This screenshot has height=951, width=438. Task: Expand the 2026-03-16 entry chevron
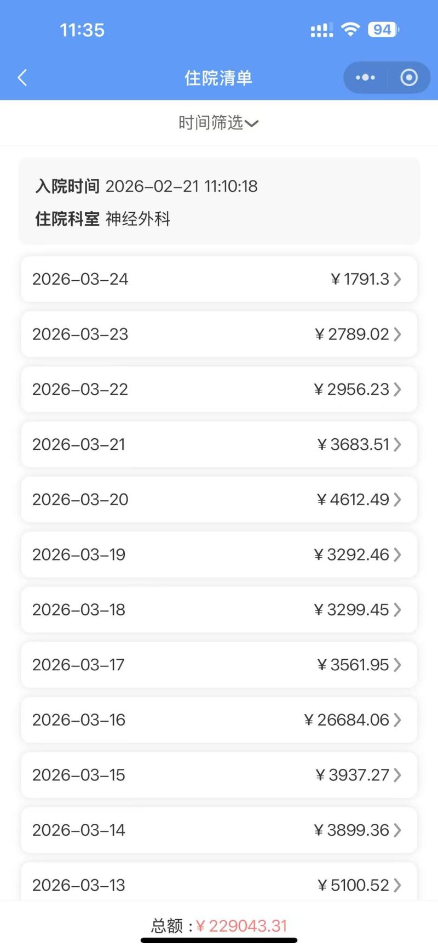[x=397, y=720]
